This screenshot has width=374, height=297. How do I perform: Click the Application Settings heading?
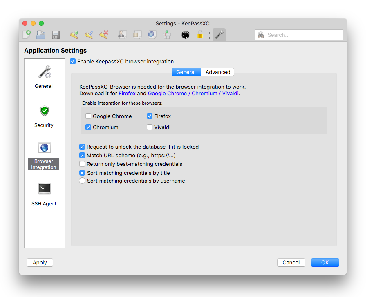tap(55, 51)
